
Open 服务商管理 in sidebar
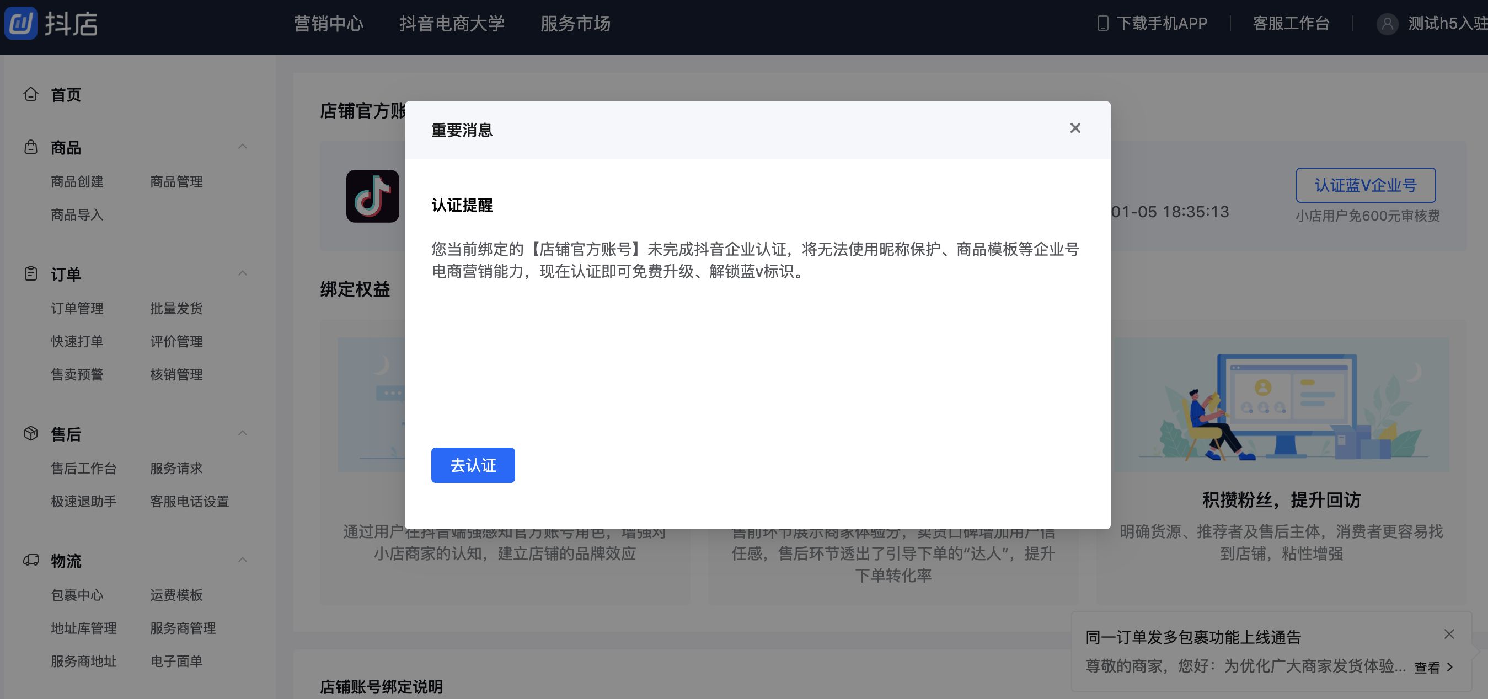coord(183,627)
